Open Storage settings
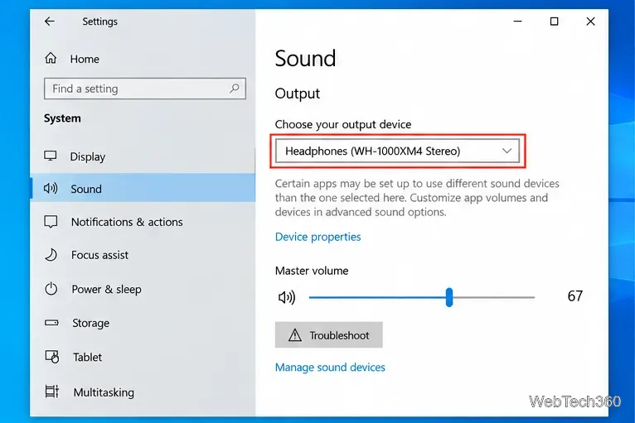The image size is (635, 423). pyautogui.click(x=143, y=323)
